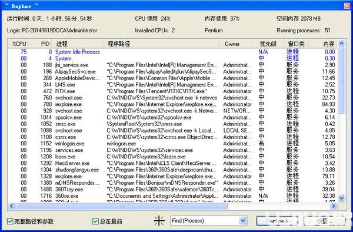Select the zhudongfangyu.exe process
The image size is (353, 232).
tap(173, 170)
